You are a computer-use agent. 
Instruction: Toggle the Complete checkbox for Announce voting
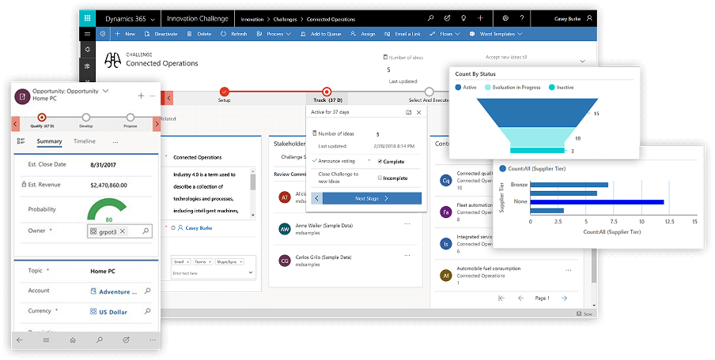[380, 161]
